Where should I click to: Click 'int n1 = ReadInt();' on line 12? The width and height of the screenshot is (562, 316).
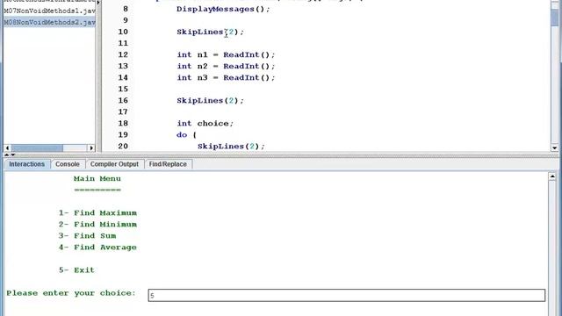226,54
